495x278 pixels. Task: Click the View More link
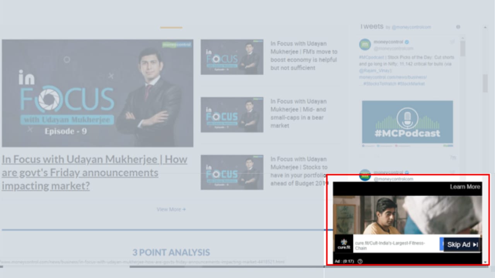tap(171, 209)
